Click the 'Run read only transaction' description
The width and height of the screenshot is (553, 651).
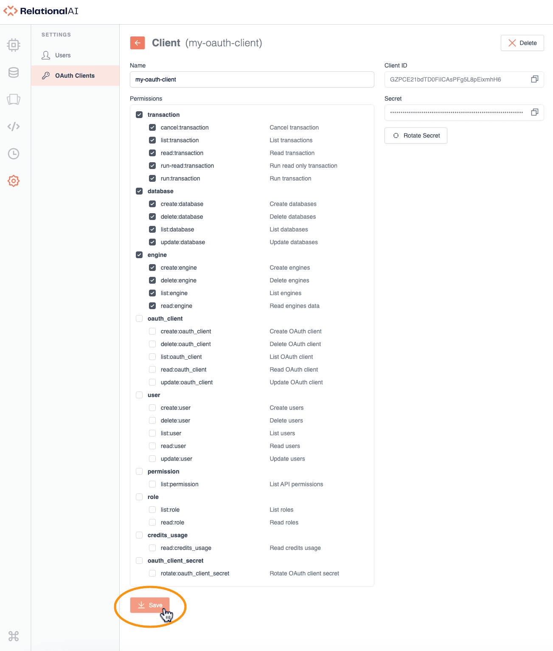(303, 166)
